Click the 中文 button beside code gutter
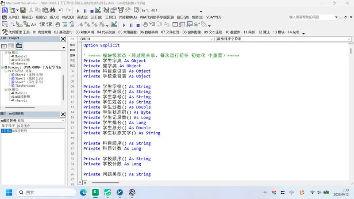354x199 pixels. (73, 61)
